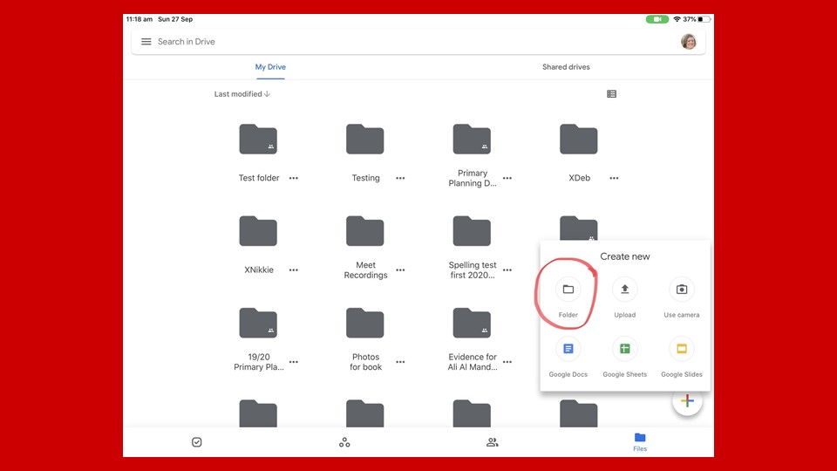Tap the Upload icon in Create new
The image size is (837, 471).
coord(624,290)
